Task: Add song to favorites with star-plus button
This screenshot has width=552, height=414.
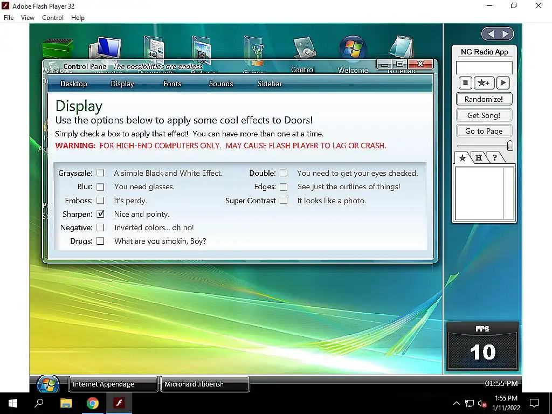Action: click(484, 82)
